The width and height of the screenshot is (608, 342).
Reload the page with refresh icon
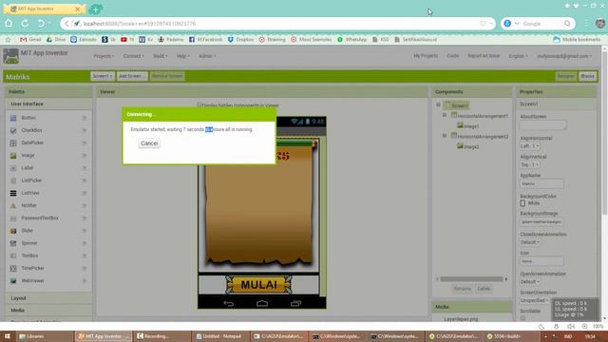pos(25,24)
